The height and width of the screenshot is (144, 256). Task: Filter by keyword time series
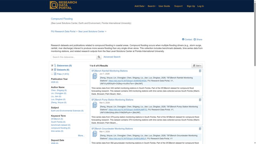pyautogui.click(x=57, y=131)
